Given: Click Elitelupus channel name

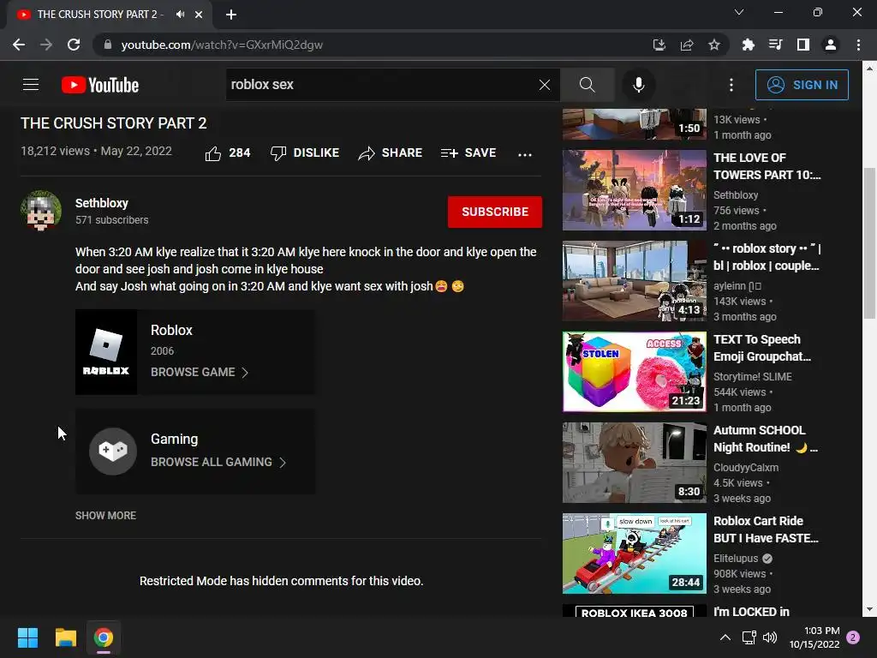Looking at the screenshot, I should [736, 559].
